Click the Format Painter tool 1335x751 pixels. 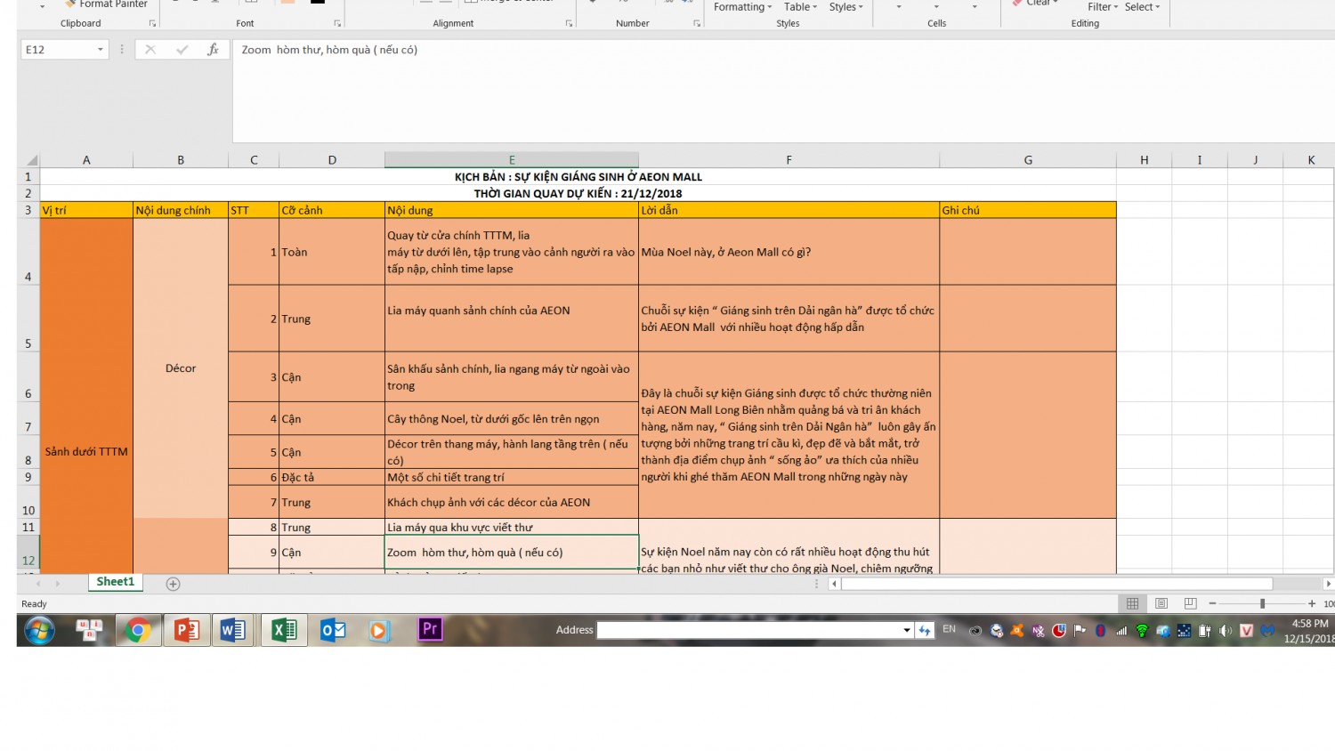(x=106, y=4)
